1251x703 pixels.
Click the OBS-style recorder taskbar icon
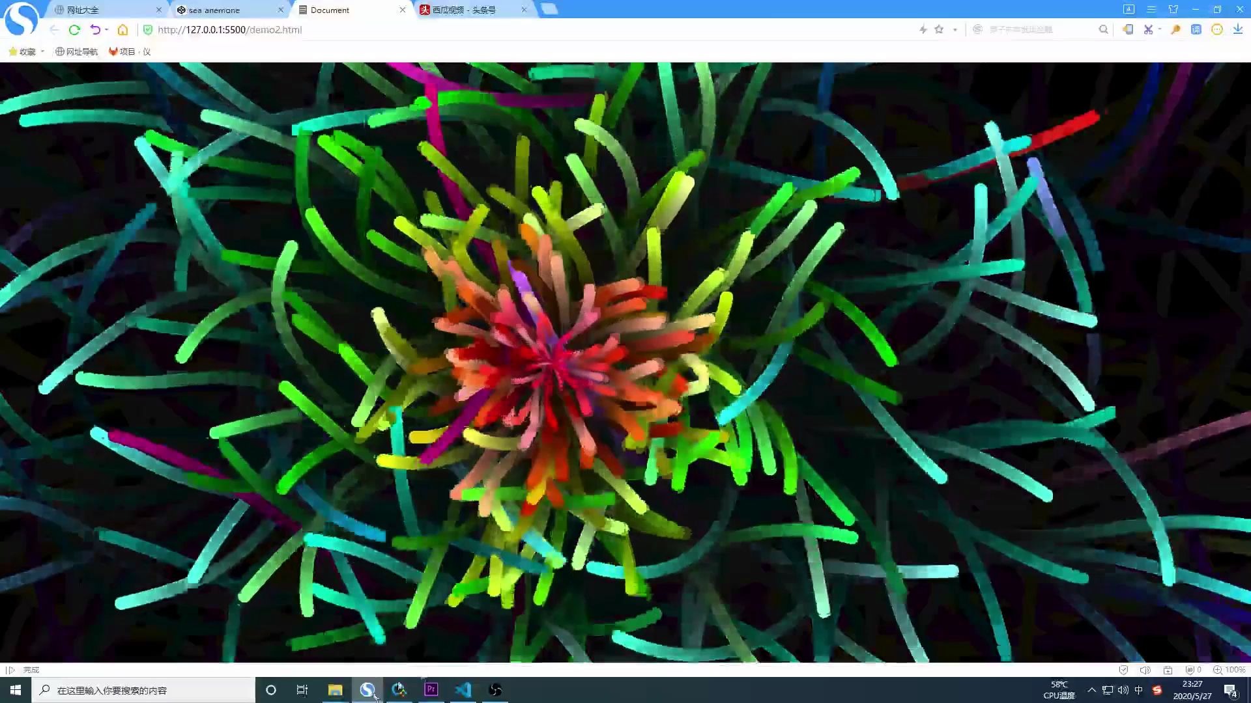[495, 690]
